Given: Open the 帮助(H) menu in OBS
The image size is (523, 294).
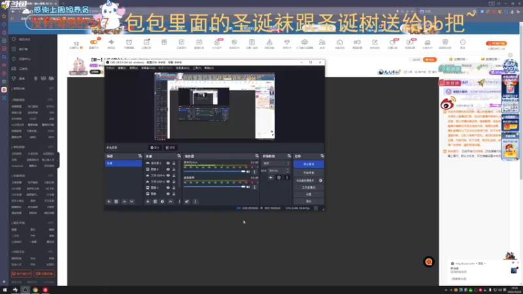Looking at the screenshot, I should (x=209, y=68).
